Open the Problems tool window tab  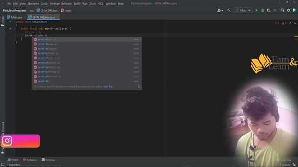30,160
